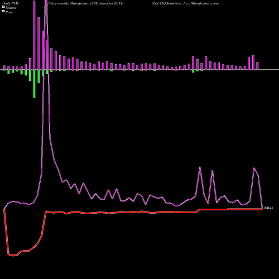
Task: Click the 'Volume' legend label
Action: (x=11, y=8)
